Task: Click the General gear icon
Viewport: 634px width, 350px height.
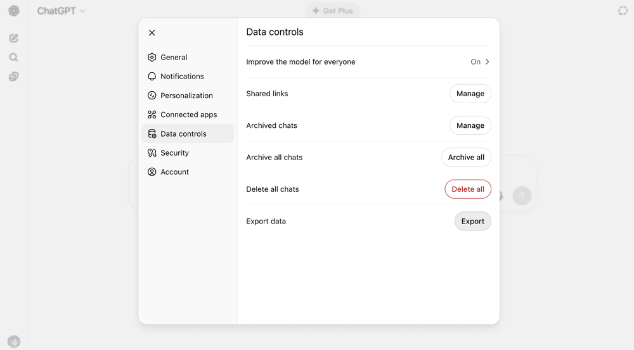Action: (152, 58)
